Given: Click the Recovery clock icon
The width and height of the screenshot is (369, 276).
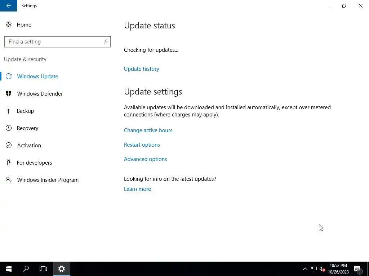Looking at the screenshot, I should (9, 128).
